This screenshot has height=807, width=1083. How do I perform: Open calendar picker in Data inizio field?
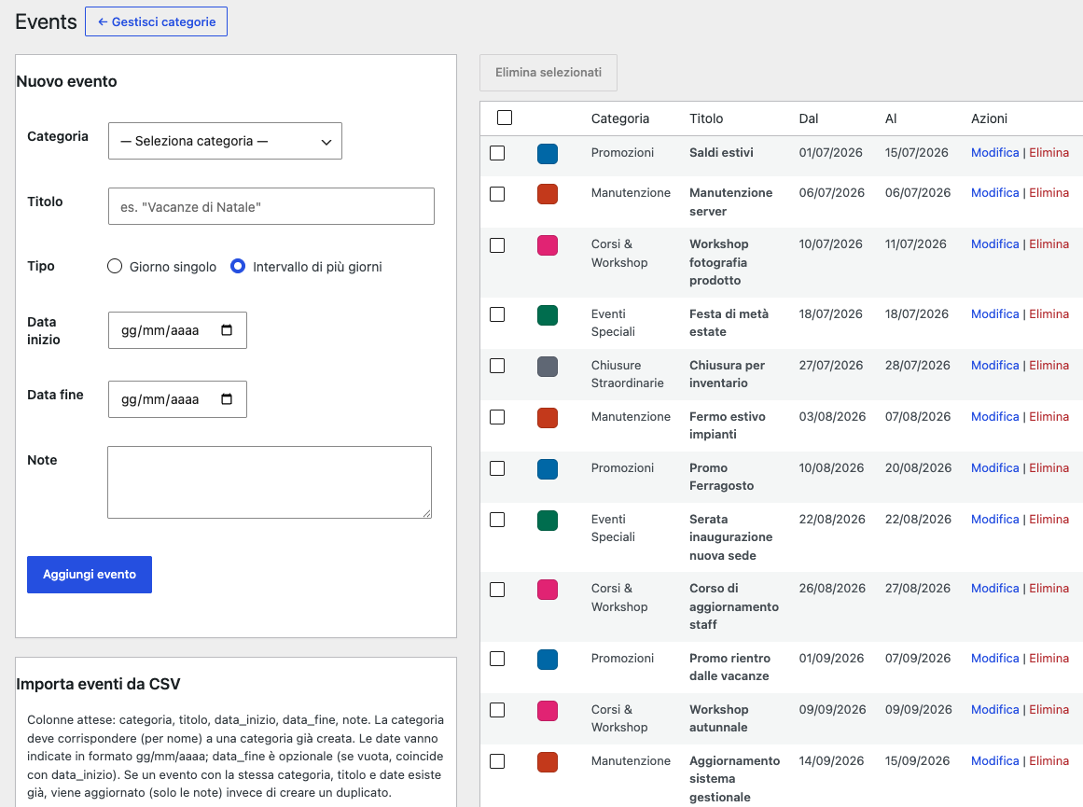tap(227, 330)
